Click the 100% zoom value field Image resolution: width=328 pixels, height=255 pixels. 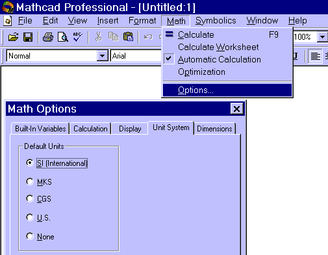coord(305,37)
